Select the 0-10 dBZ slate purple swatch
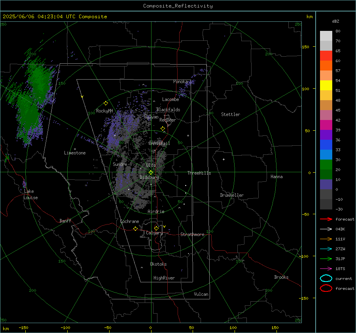Screen dimensions: 356x333 point(326,185)
